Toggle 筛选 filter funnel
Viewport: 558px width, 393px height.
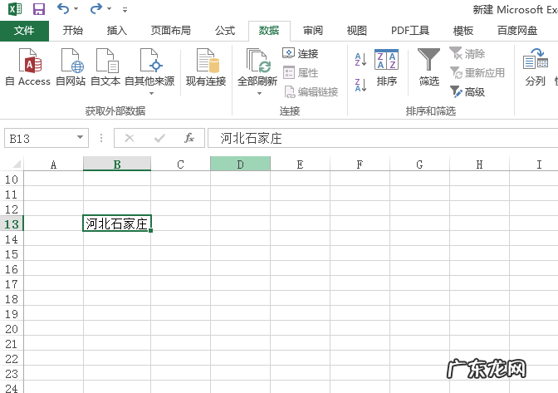428,67
